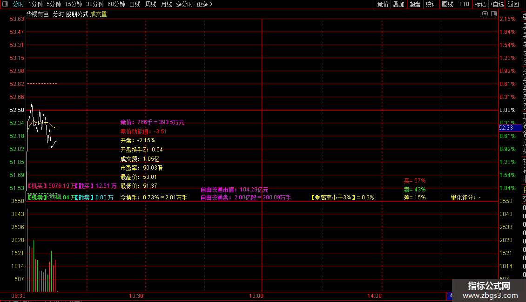Click the 自由流通盘: 2.00亿股 text
Viewport: 526px width, 302px height.
(x=246, y=197)
